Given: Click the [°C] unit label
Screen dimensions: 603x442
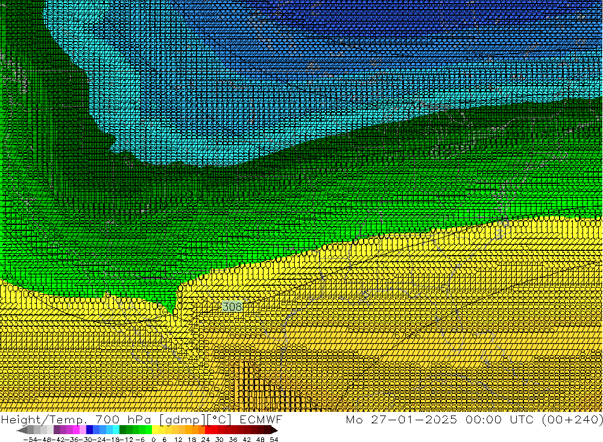Looking at the screenshot, I should (x=219, y=420).
